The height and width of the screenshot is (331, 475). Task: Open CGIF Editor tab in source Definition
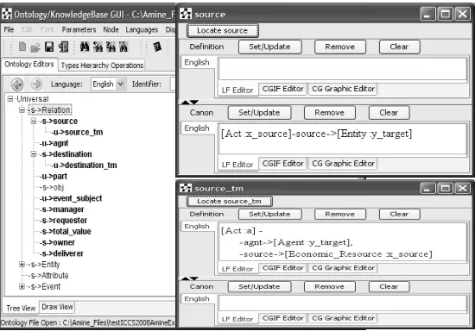[x=282, y=89]
